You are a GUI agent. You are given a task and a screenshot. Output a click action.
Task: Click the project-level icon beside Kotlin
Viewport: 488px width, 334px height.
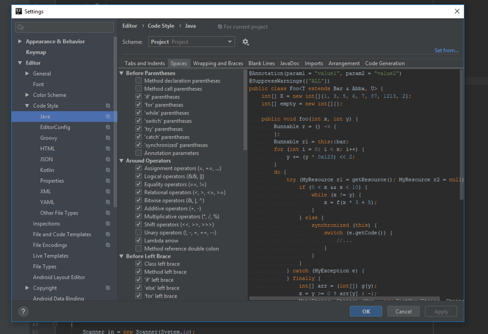(108, 170)
